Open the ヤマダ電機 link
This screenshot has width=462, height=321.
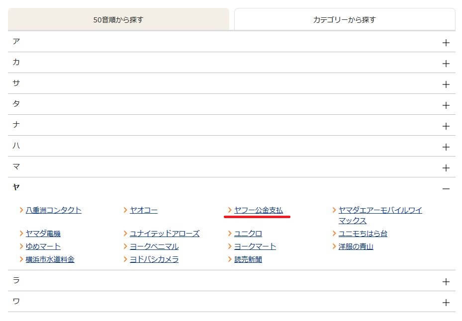click(x=43, y=234)
